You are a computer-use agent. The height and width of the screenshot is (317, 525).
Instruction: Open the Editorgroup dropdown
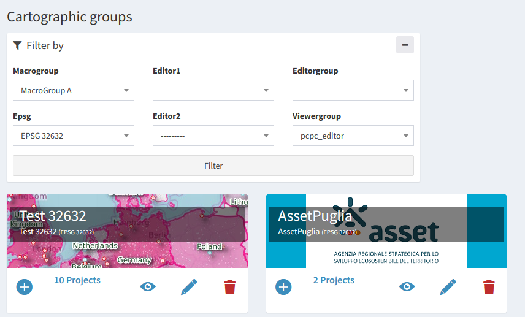click(353, 90)
